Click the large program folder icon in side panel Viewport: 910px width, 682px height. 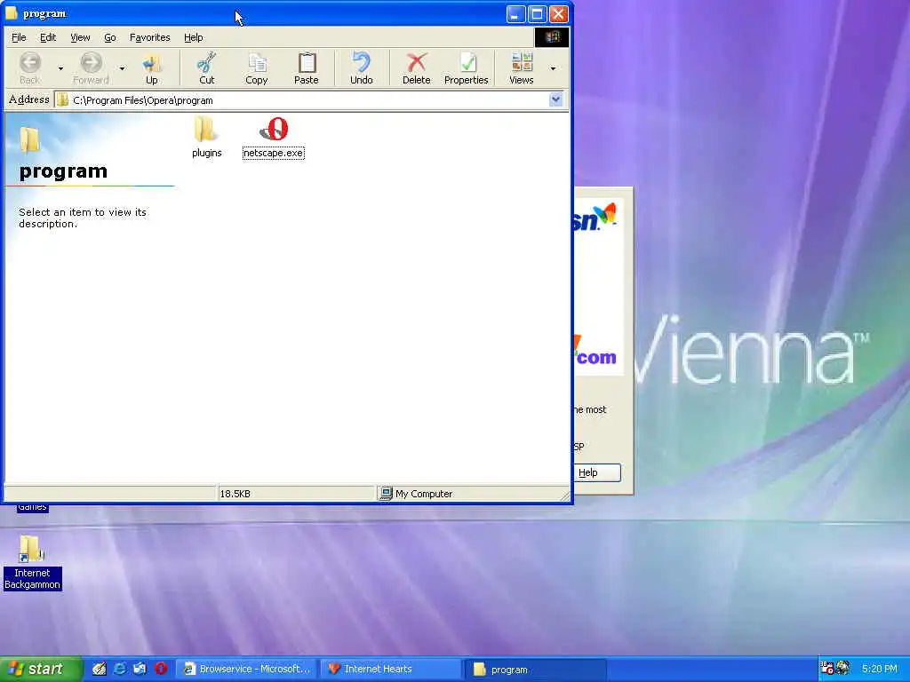tap(29, 139)
